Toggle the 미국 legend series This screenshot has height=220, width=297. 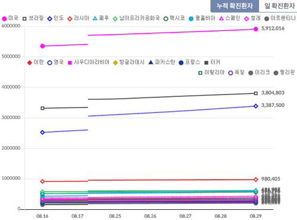[10, 18]
